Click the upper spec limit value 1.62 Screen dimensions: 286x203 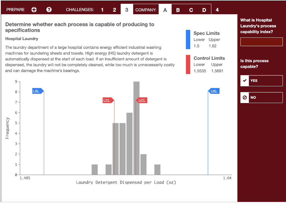click(x=213, y=46)
